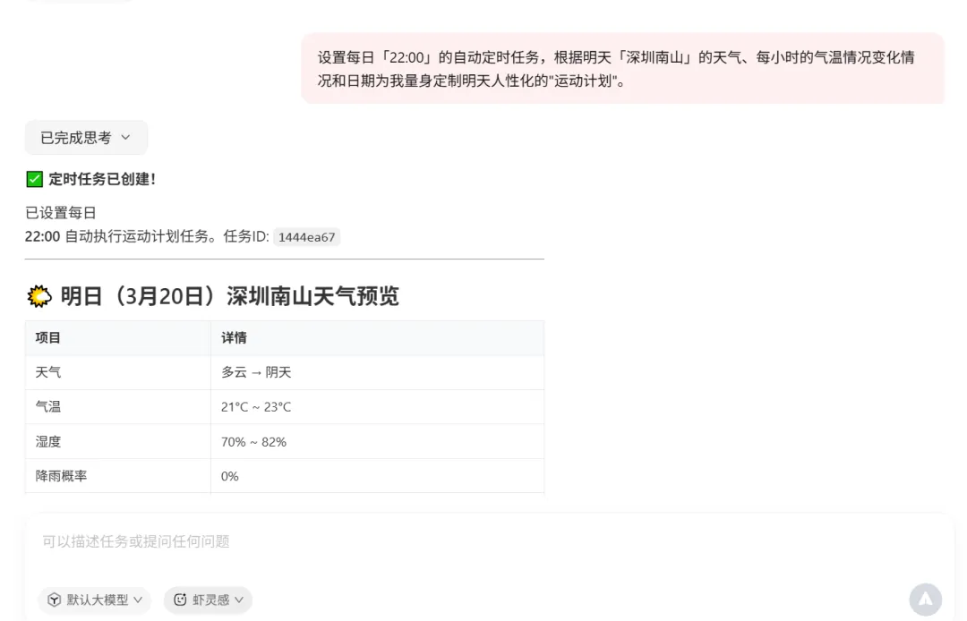
Task: Click the cube icon beside 默认大模型
Action: [x=54, y=600]
